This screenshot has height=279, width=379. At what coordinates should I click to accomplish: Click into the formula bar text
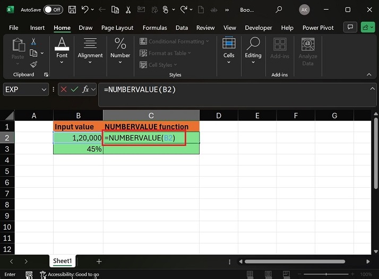coord(140,90)
